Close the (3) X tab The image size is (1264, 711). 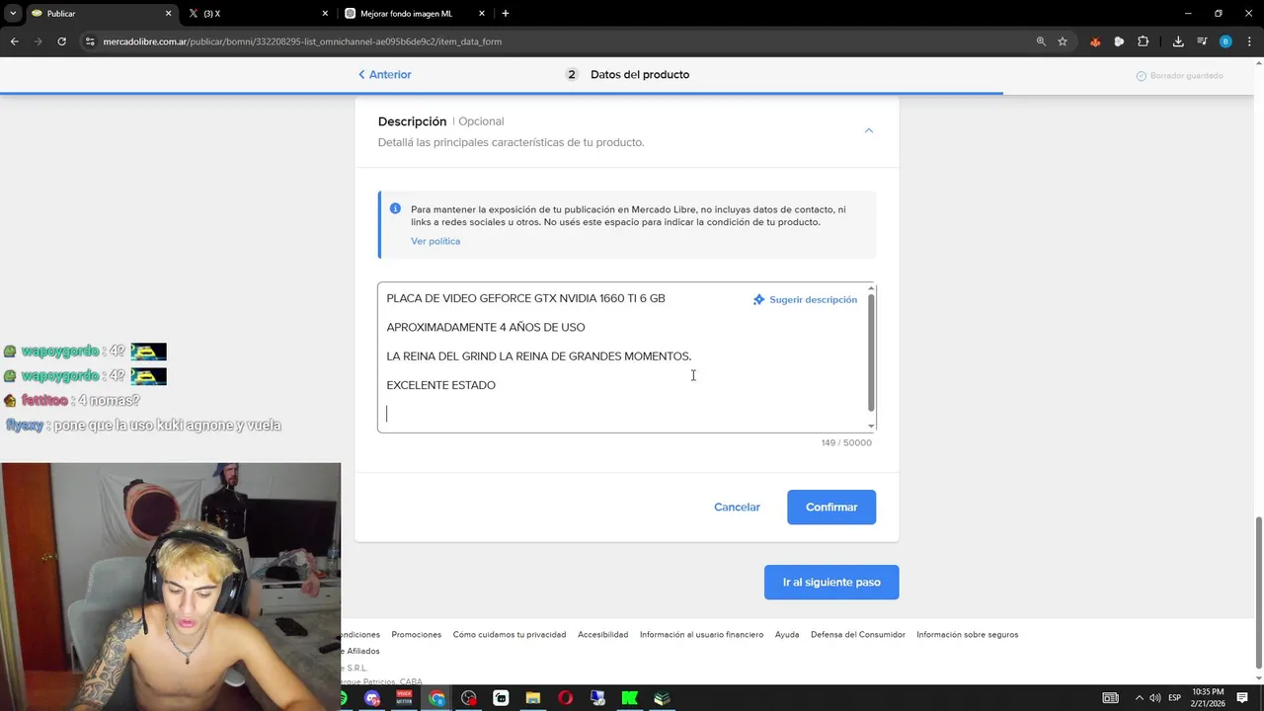pyautogui.click(x=325, y=14)
